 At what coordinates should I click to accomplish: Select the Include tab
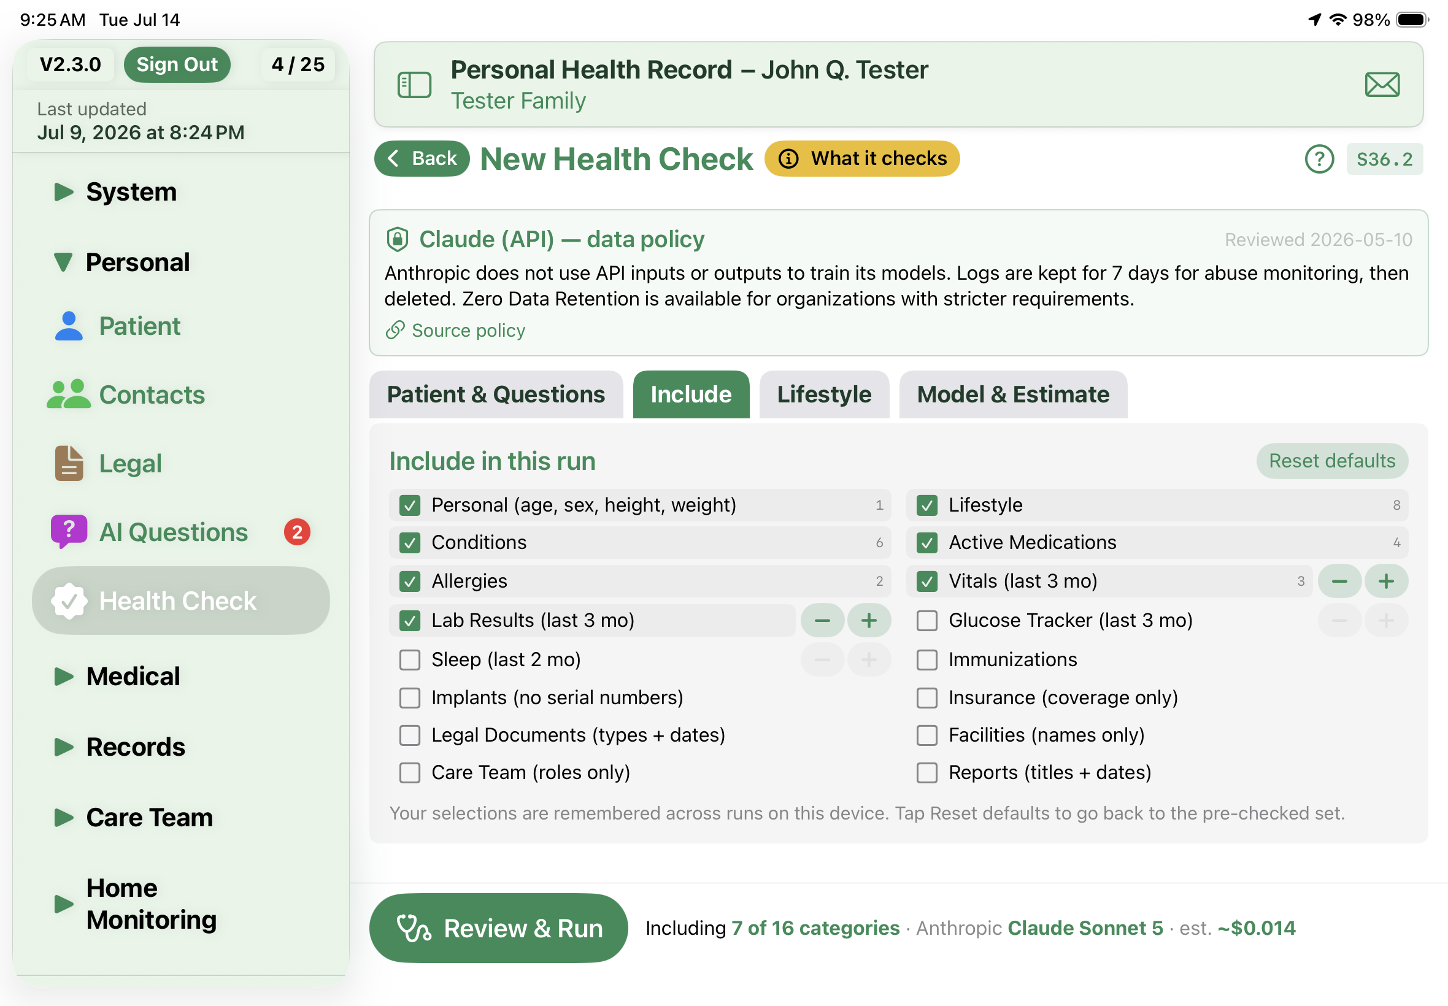(x=691, y=394)
